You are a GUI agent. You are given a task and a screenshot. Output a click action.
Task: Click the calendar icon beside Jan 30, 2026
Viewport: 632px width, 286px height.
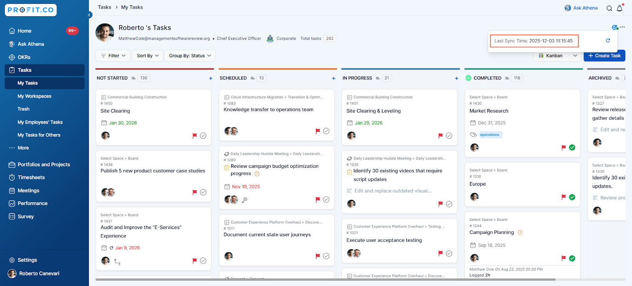(104, 123)
